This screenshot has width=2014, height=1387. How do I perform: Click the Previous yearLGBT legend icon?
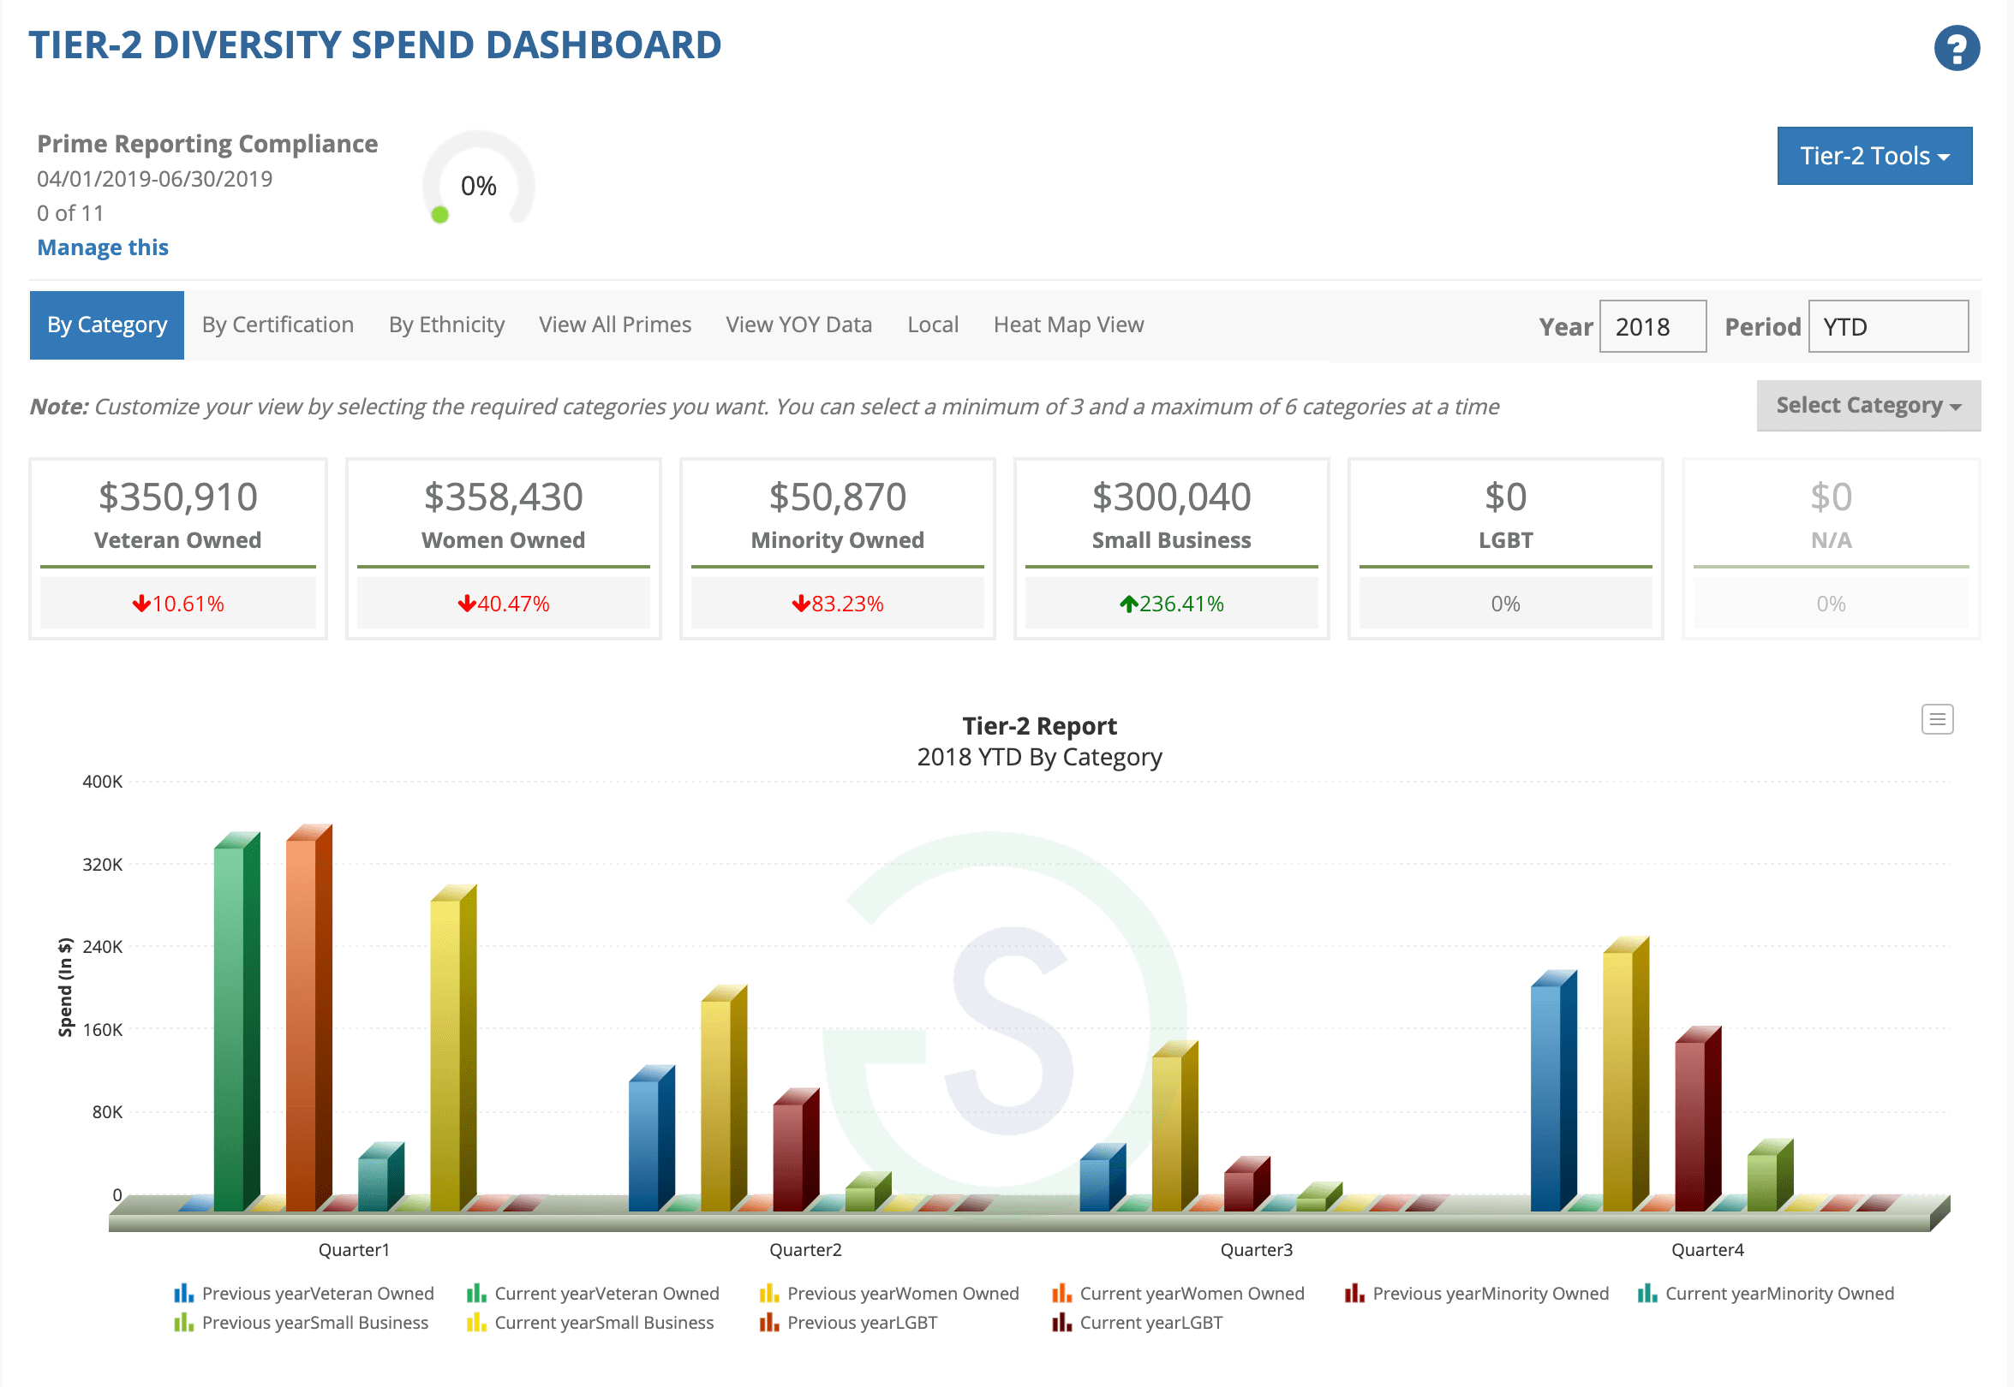(768, 1322)
